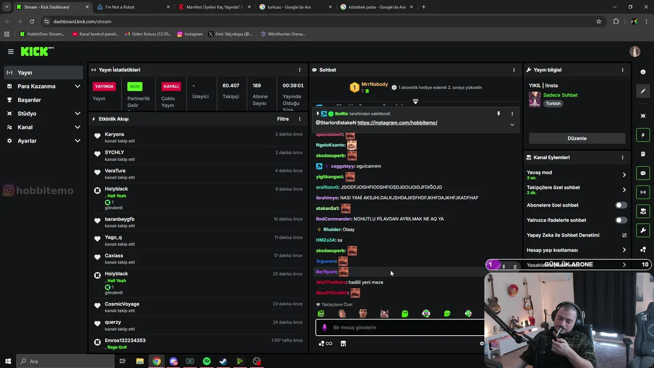Screen dimensions: 654x368
Task: Open Yayın İstatistikleri three-dot menu
Action: pos(300,70)
